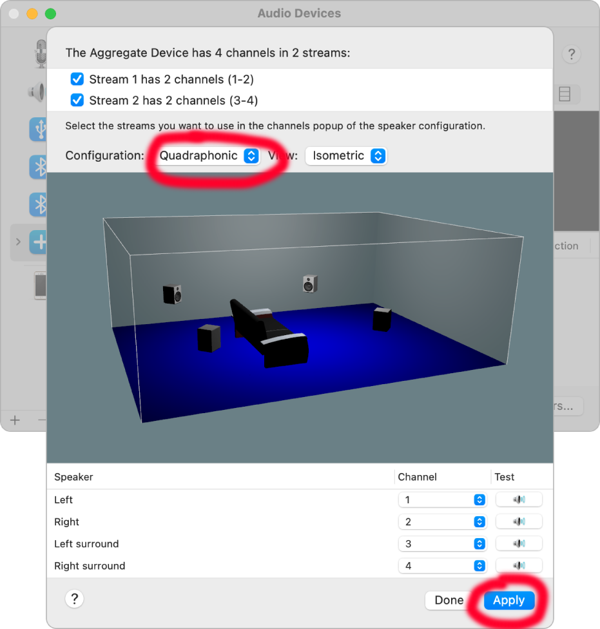The image size is (600, 629).
Task: Select the Right surround row label
Action: pyautogui.click(x=90, y=566)
